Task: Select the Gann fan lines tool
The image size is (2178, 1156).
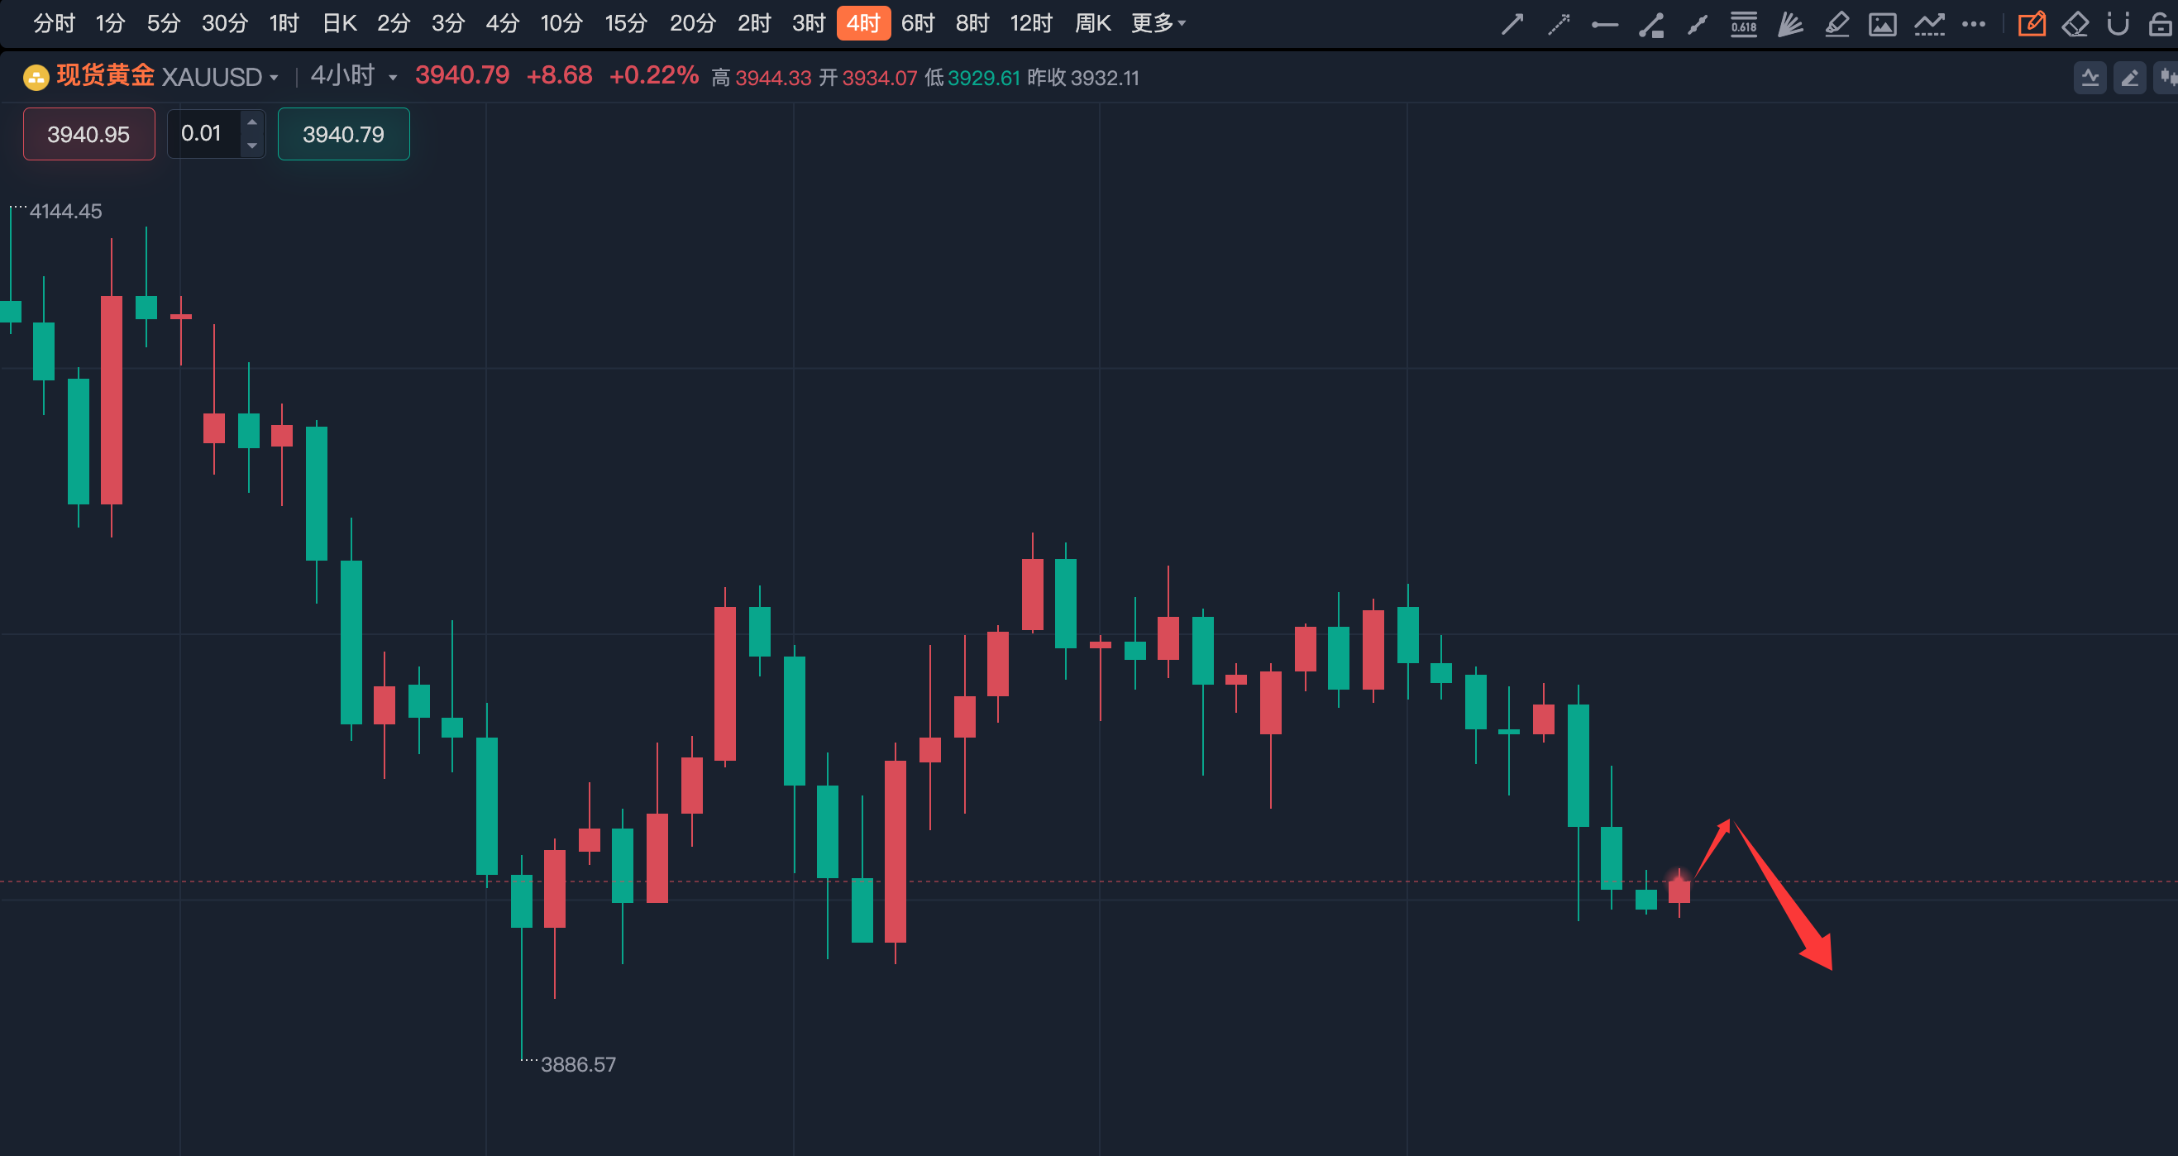Action: (1789, 25)
